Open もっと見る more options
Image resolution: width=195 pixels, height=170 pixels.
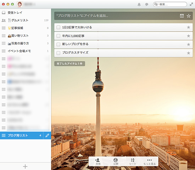150,161
